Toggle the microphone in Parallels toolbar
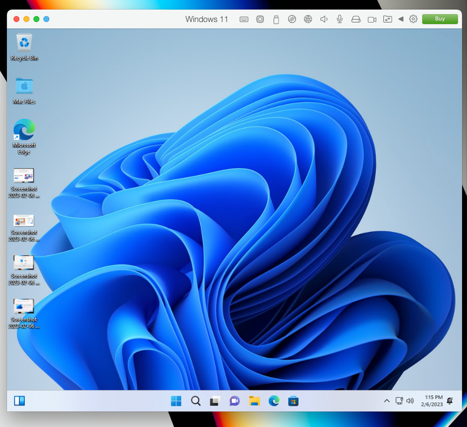This screenshot has height=427, width=467. [x=339, y=19]
